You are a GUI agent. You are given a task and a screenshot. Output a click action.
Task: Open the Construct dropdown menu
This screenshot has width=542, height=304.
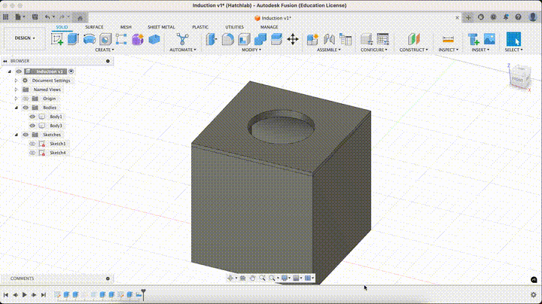point(413,50)
